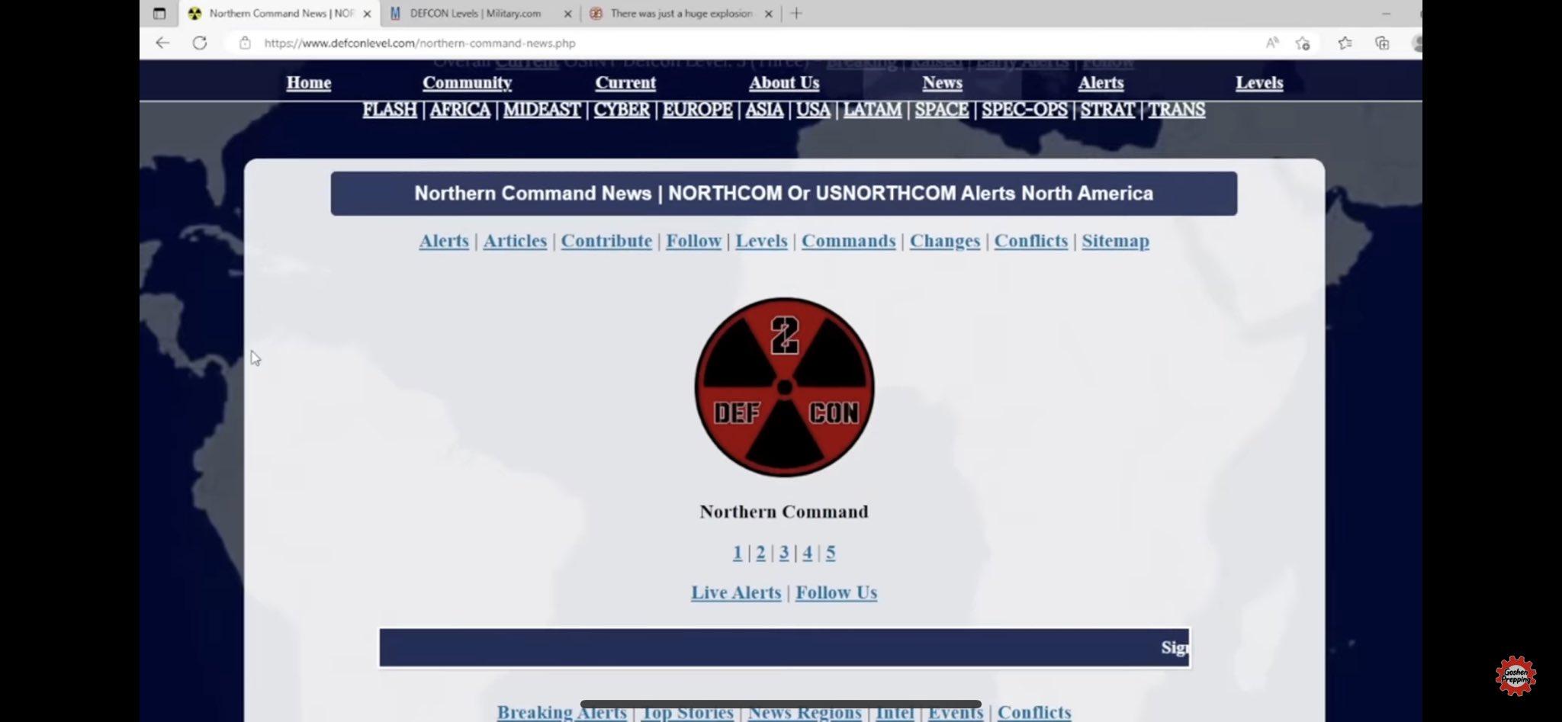
Task: Click Alerts link under page title
Action: (x=444, y=241)
